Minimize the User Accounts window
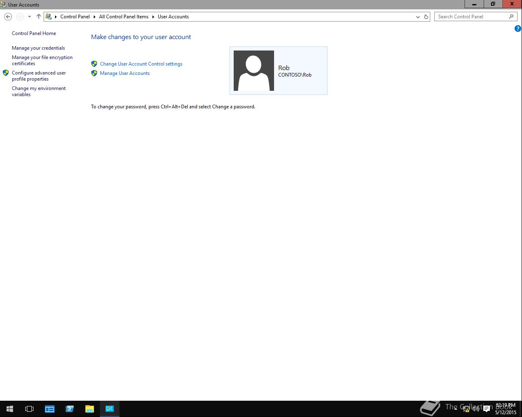 474,4
